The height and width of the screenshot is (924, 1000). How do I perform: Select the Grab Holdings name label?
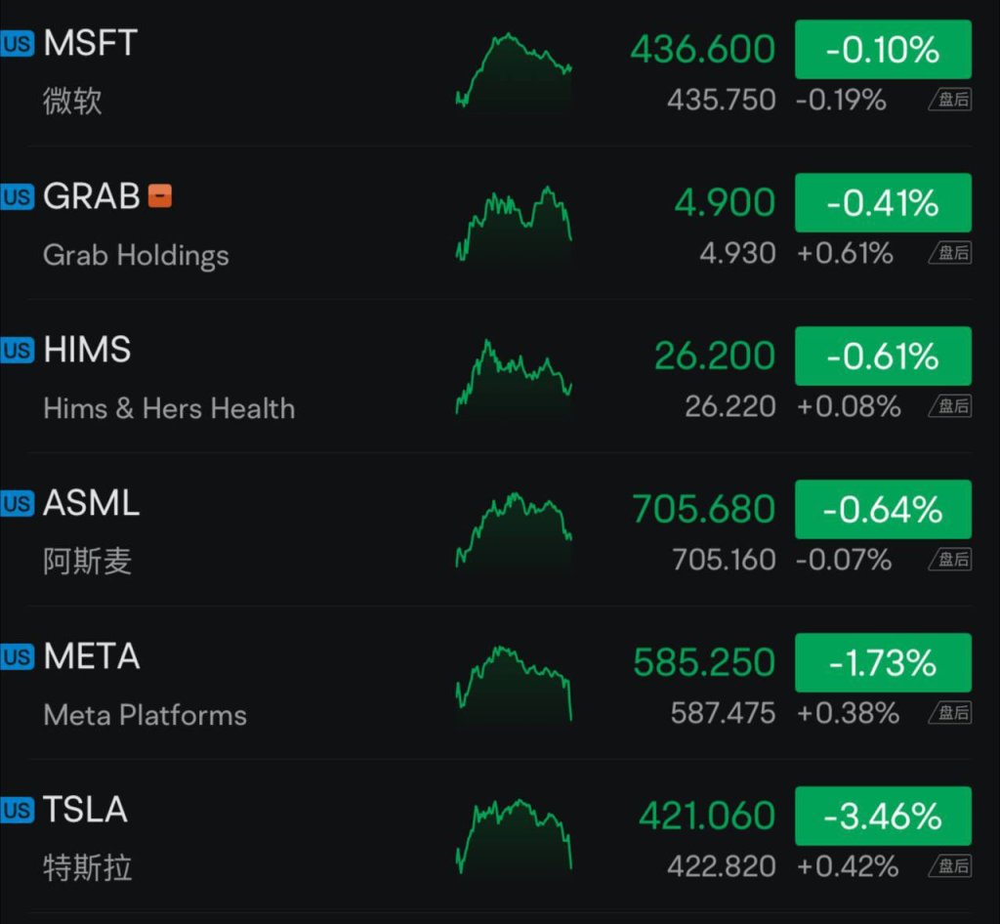click(136, 255)
